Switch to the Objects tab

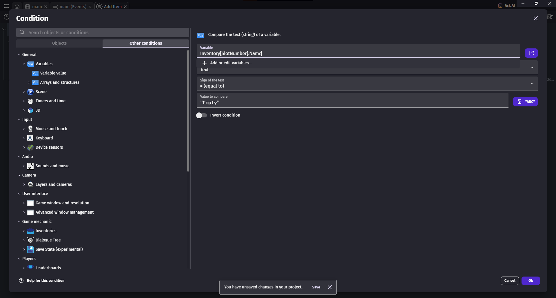[59, 43]
